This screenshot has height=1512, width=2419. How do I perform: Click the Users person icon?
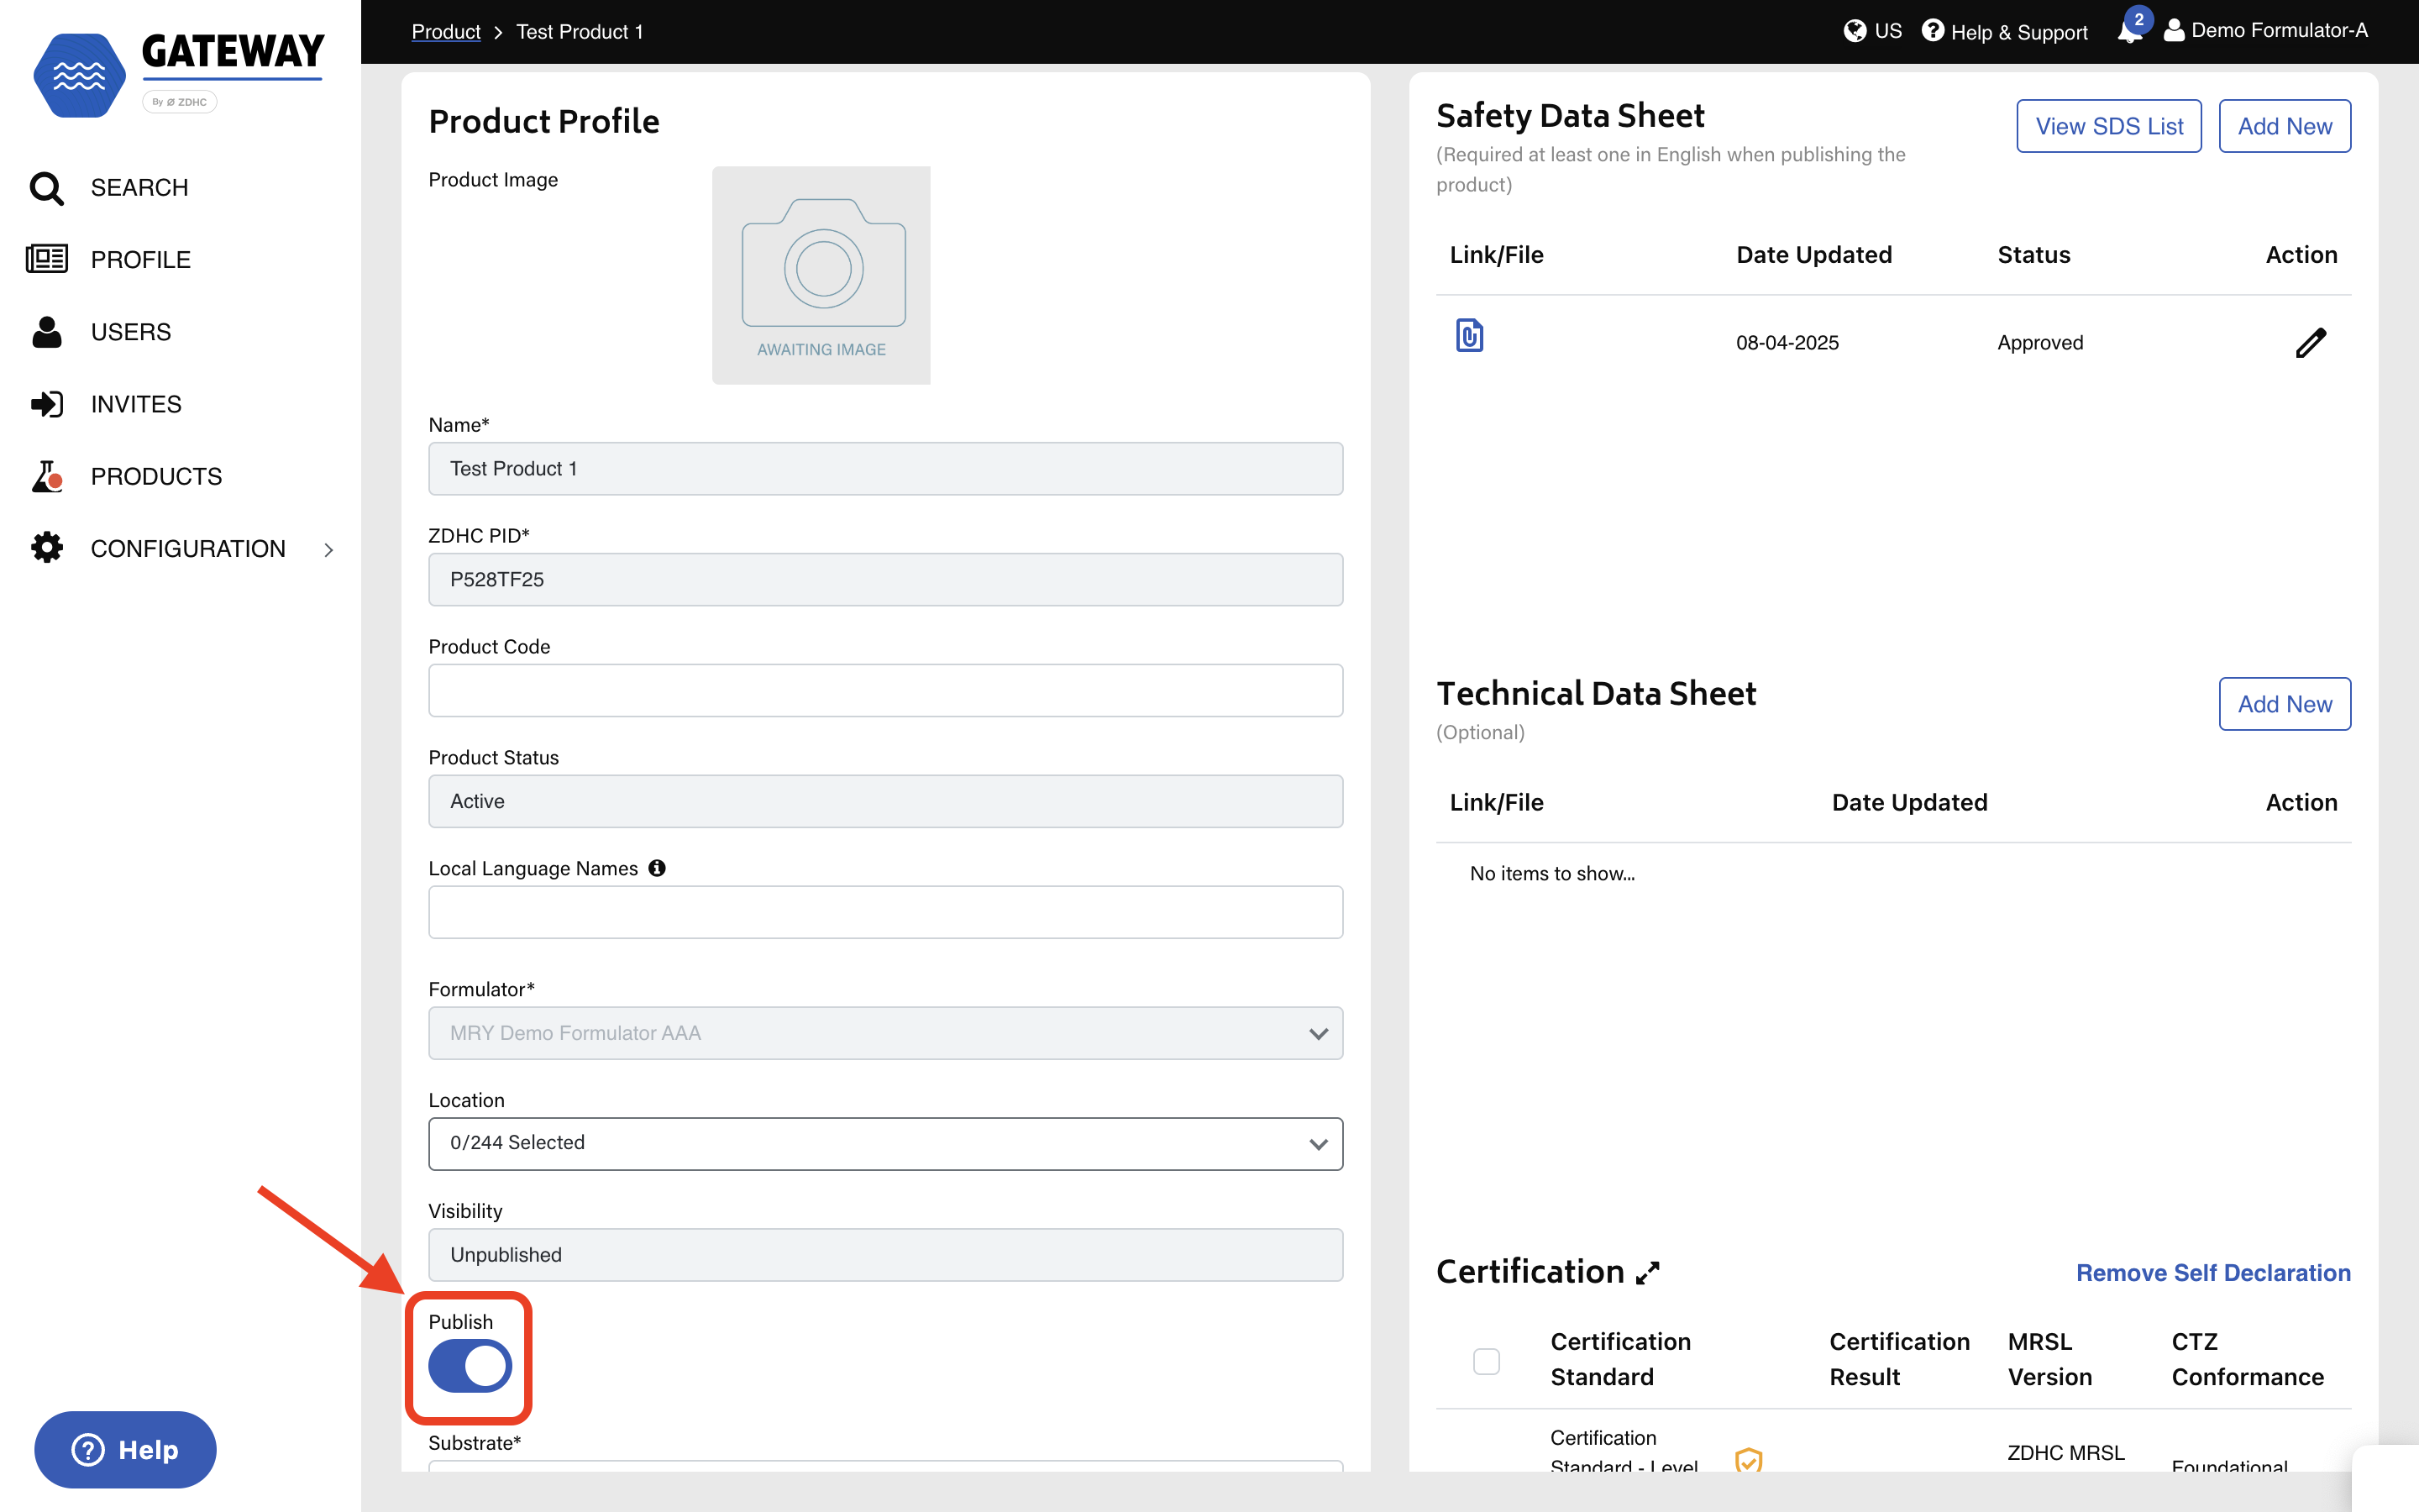tap(46, 331)
